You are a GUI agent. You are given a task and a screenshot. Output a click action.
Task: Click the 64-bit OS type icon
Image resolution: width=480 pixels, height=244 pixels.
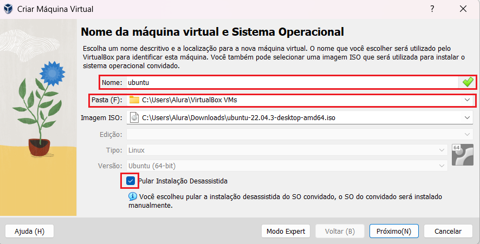click(463, 155)
